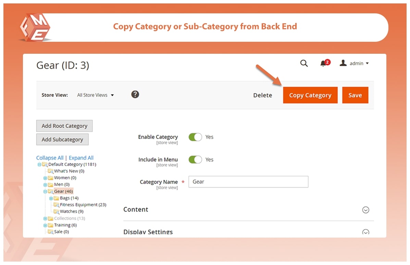Click the admin user avatar icon
This screenshot has height=265, width=410.
pos(343,63)
